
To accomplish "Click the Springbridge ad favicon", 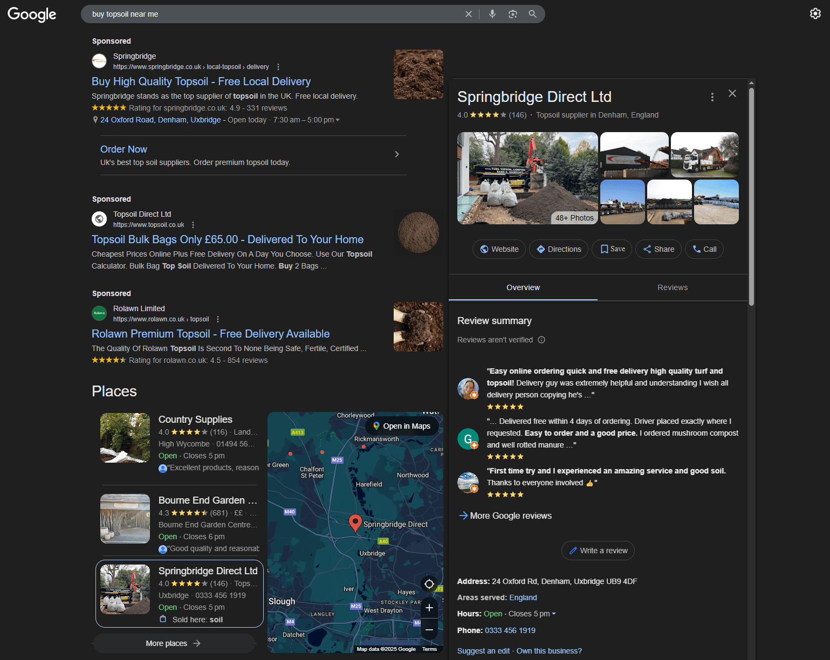I will pyautogui.click(x=99, y=61).
